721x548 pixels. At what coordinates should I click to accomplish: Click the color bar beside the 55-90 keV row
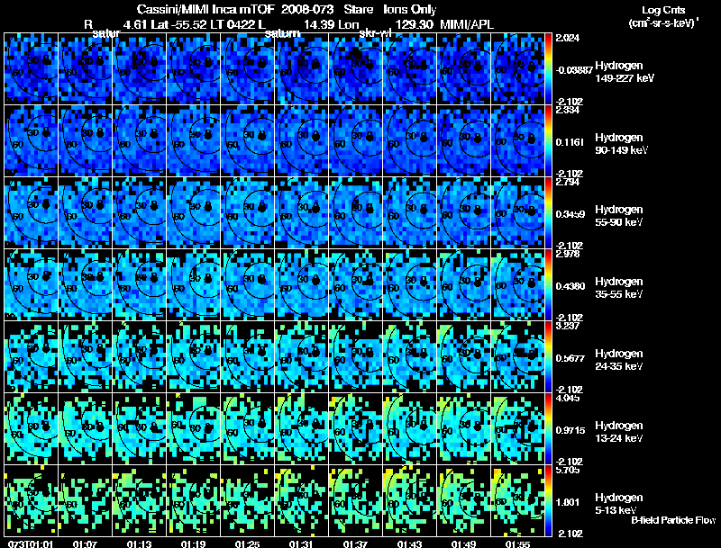[548, 212]
